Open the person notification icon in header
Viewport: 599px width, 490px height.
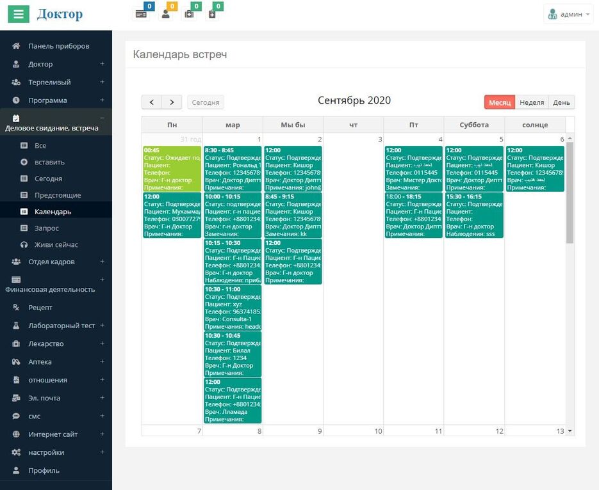(166, 14)
